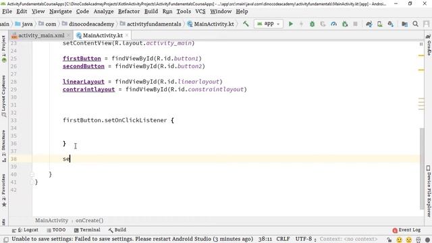The height and width of the screenshot is (243, 432).
Task: Open Project Structure icon in toolbar
Action: [x=404, y=24]
